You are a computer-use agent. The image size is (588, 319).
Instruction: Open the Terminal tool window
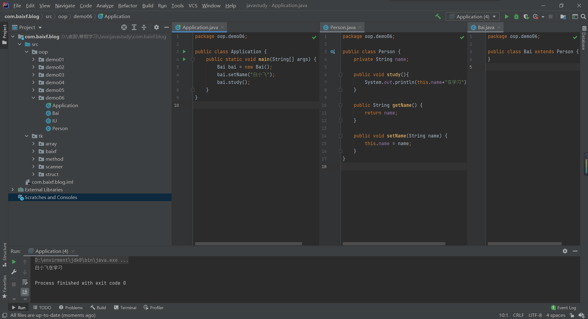tap(125, 307)
